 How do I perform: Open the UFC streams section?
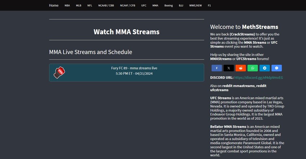click(144, 5)
